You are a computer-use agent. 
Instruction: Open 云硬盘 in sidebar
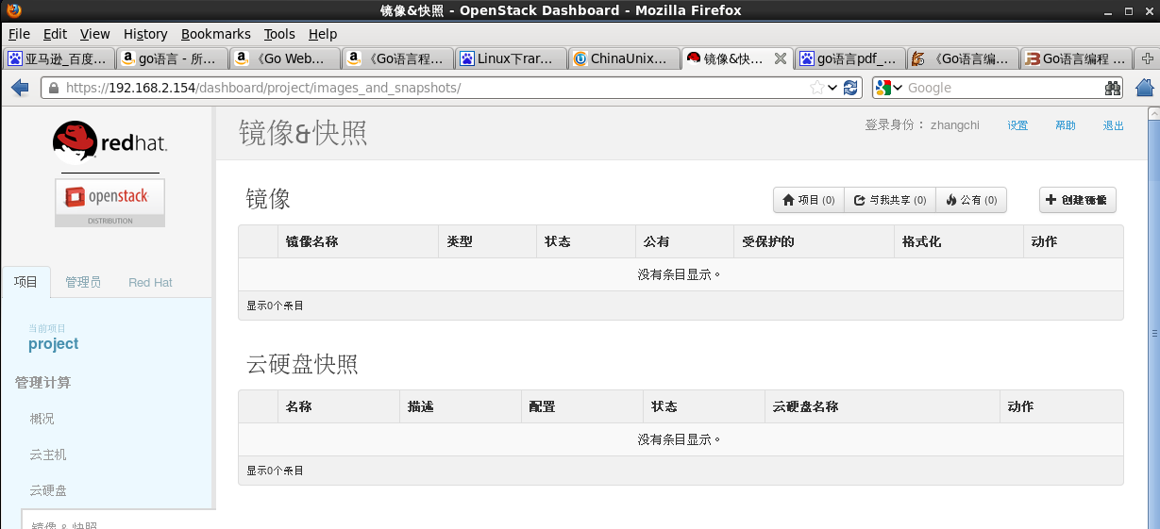(48, 490)
